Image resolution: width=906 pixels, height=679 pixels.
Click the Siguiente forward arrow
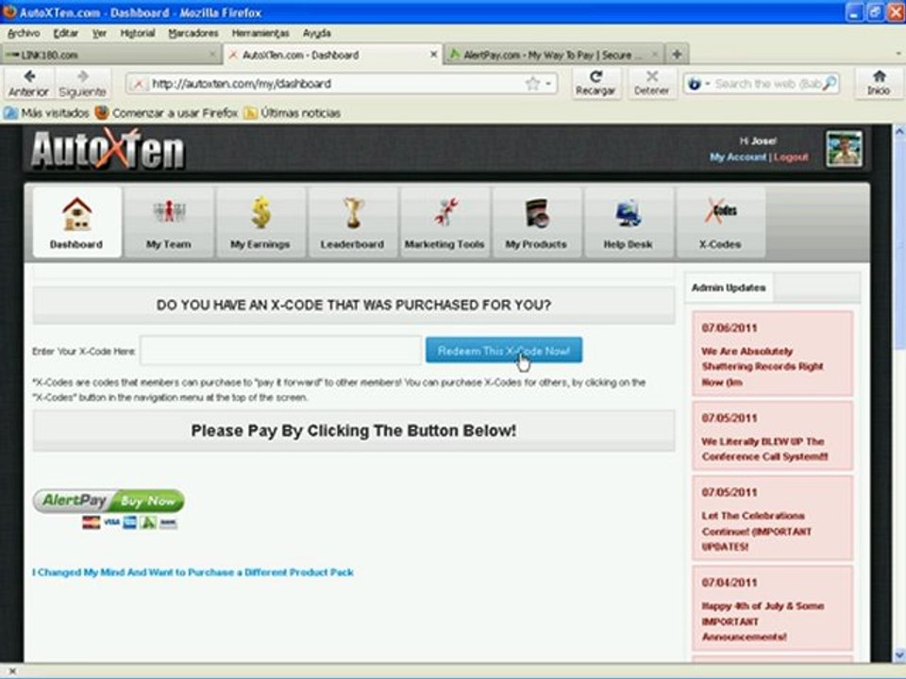83,84
